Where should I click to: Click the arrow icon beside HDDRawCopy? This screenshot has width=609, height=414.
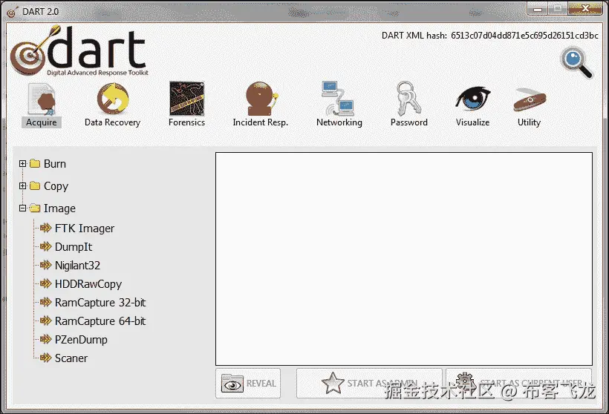point(46,283)
